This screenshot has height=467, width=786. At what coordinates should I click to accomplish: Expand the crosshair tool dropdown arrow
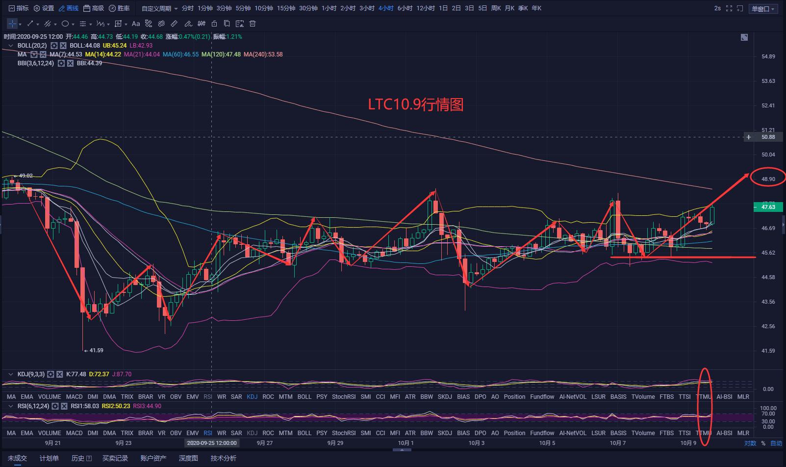coord(20,24)
